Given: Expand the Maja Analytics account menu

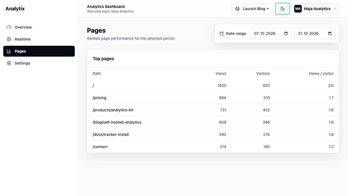Looking at the screenshot, I should pos(315,9).
